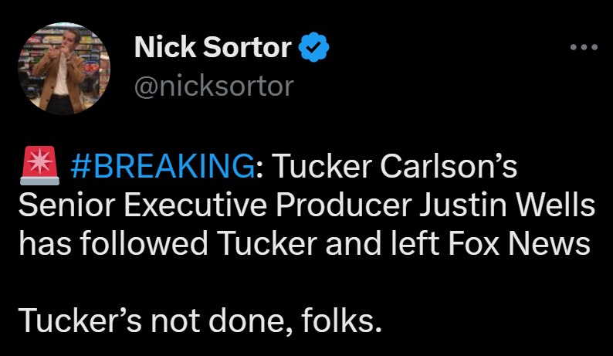Click the Nick Sortor display name

tap(213, 49)
